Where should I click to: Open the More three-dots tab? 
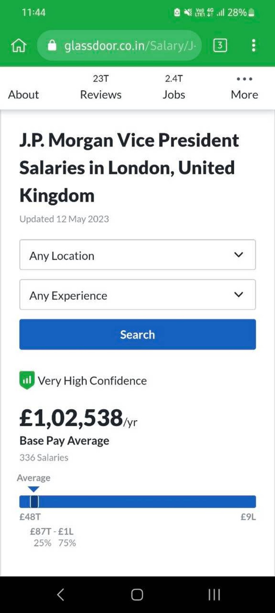click(244, 88)
